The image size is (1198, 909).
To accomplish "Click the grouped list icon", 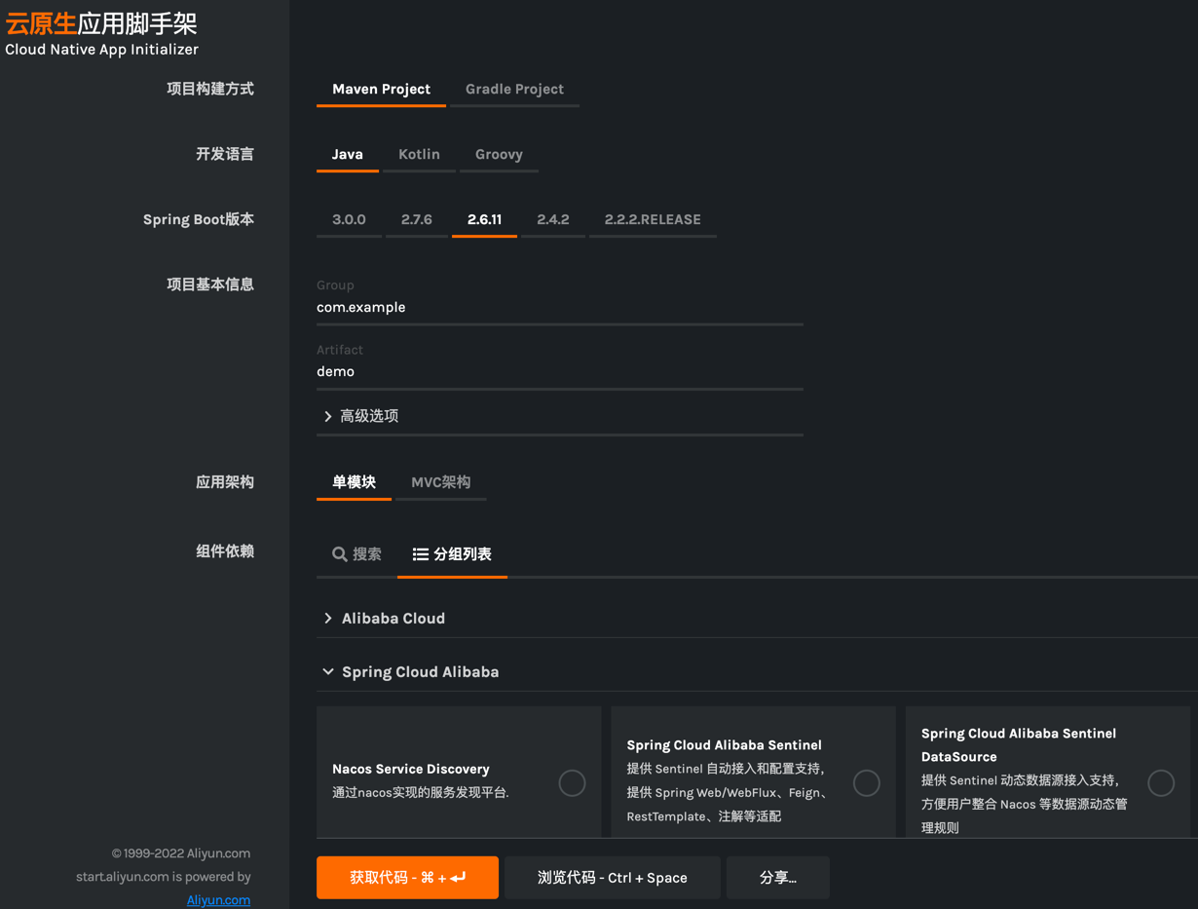I will point(420,554).
